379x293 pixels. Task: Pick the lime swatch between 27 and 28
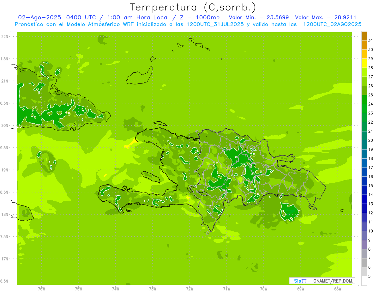click(x=364, y=72)
